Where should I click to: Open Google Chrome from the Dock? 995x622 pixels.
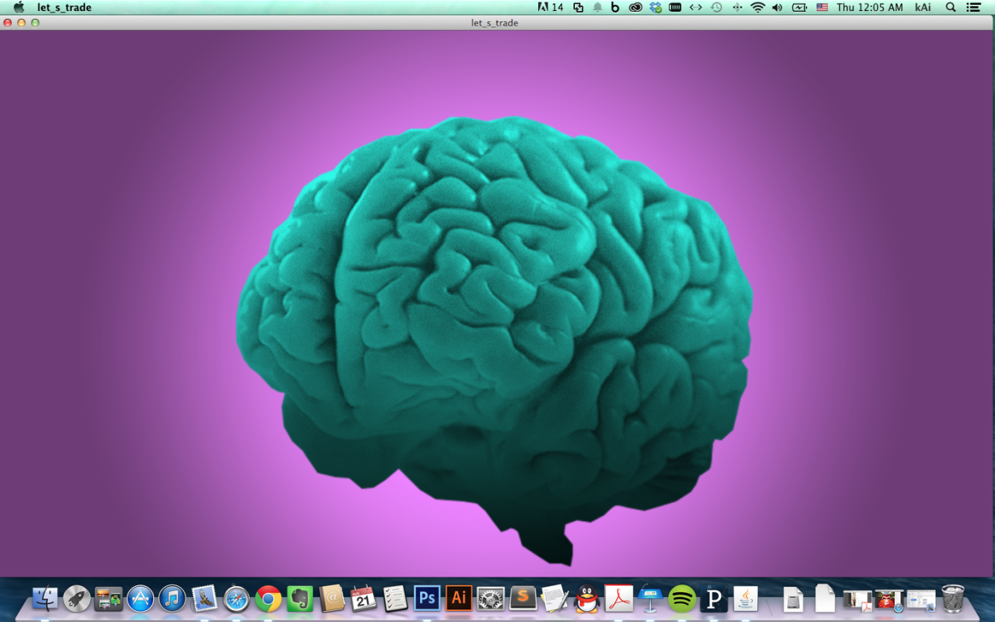(x=266, y=599)
